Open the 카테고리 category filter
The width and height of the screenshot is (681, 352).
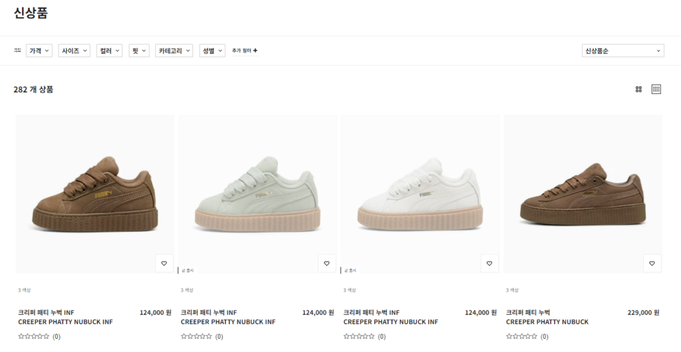[x=174, y=50]
